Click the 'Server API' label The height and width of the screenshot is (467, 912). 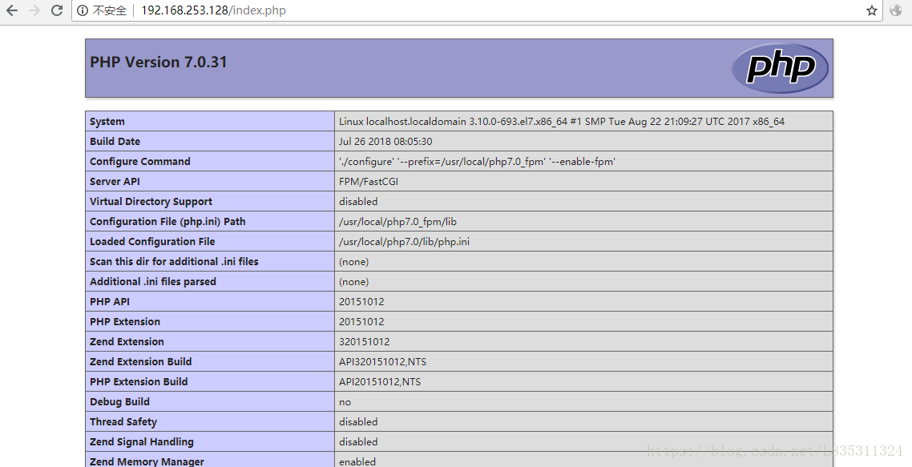115,182
